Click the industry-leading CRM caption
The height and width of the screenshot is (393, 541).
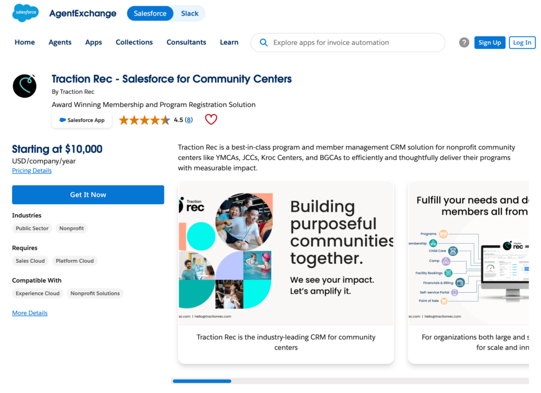tap(286, 342)
